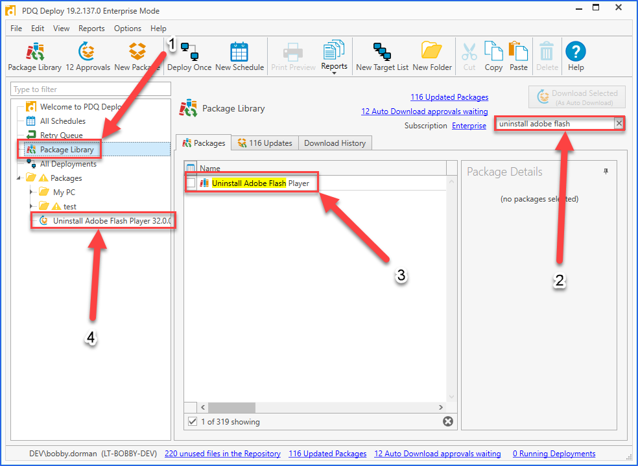Click the Type to filter field

[x=91, y=89]
